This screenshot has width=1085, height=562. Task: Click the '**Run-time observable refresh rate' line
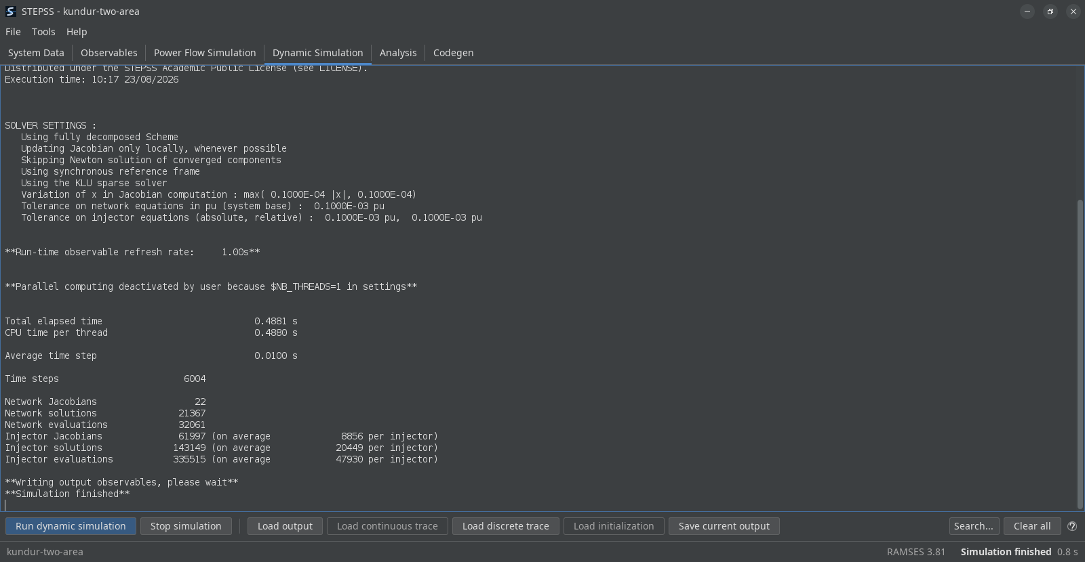(x=132, y=252)
